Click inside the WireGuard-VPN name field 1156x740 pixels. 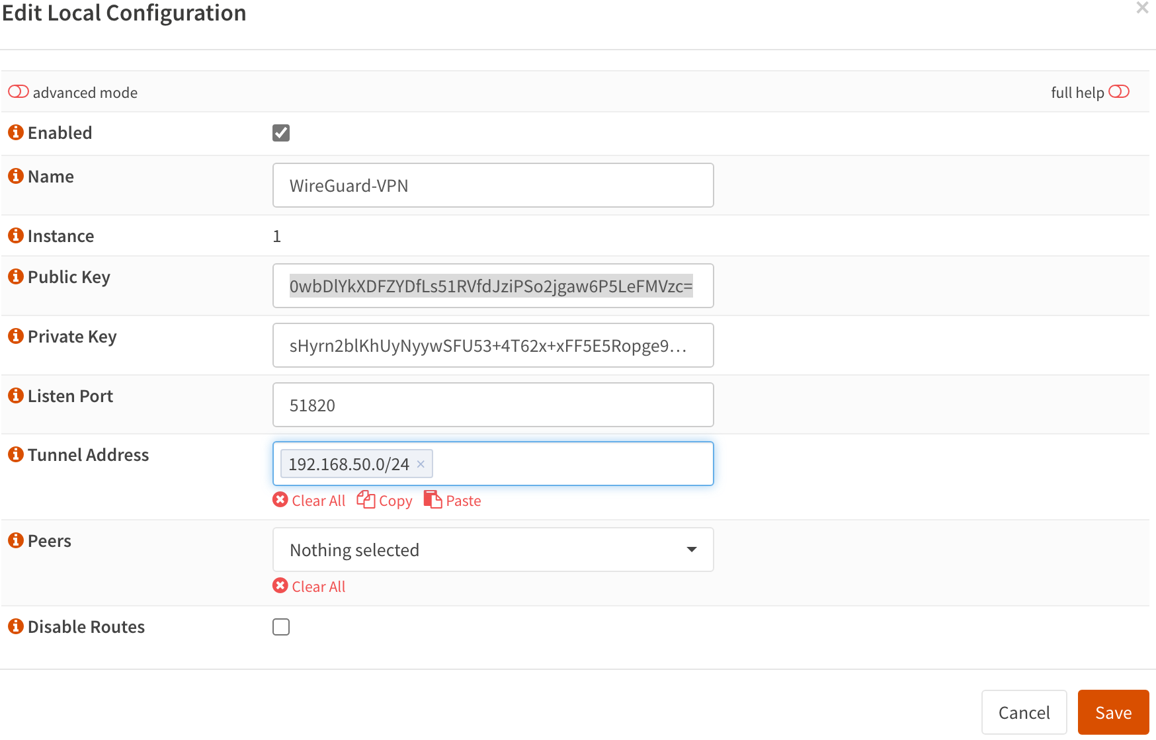click(x=493, y=185)
